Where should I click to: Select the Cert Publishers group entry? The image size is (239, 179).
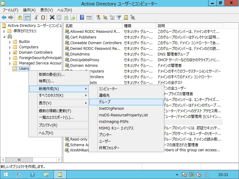83,37
